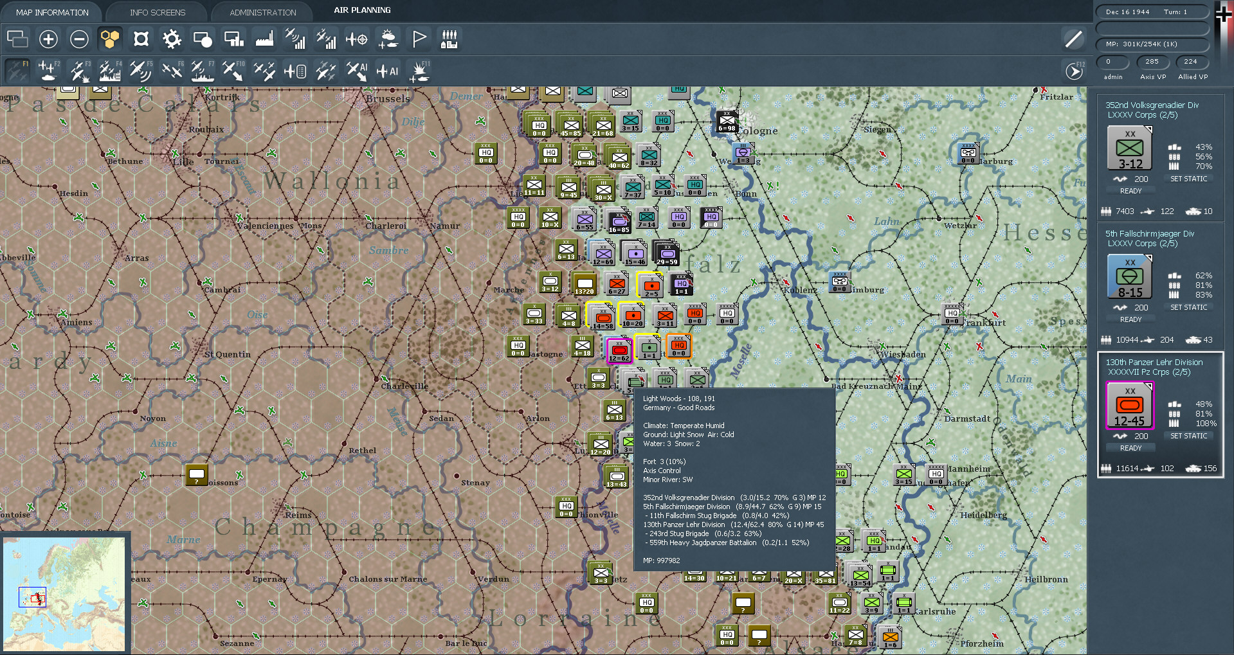Select the 12-45 panzer counter in side panel
1234x655 pixels.
(1130, 405)
